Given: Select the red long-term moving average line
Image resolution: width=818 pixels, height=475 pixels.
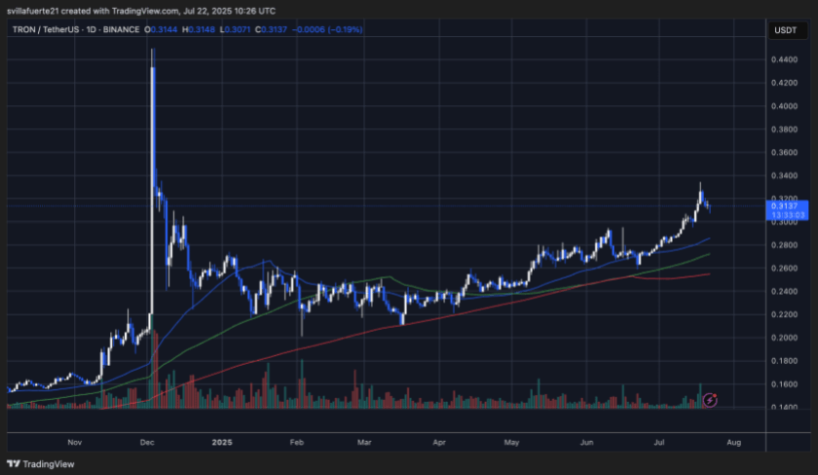Looking at the screenshot, I should (682, 275).
